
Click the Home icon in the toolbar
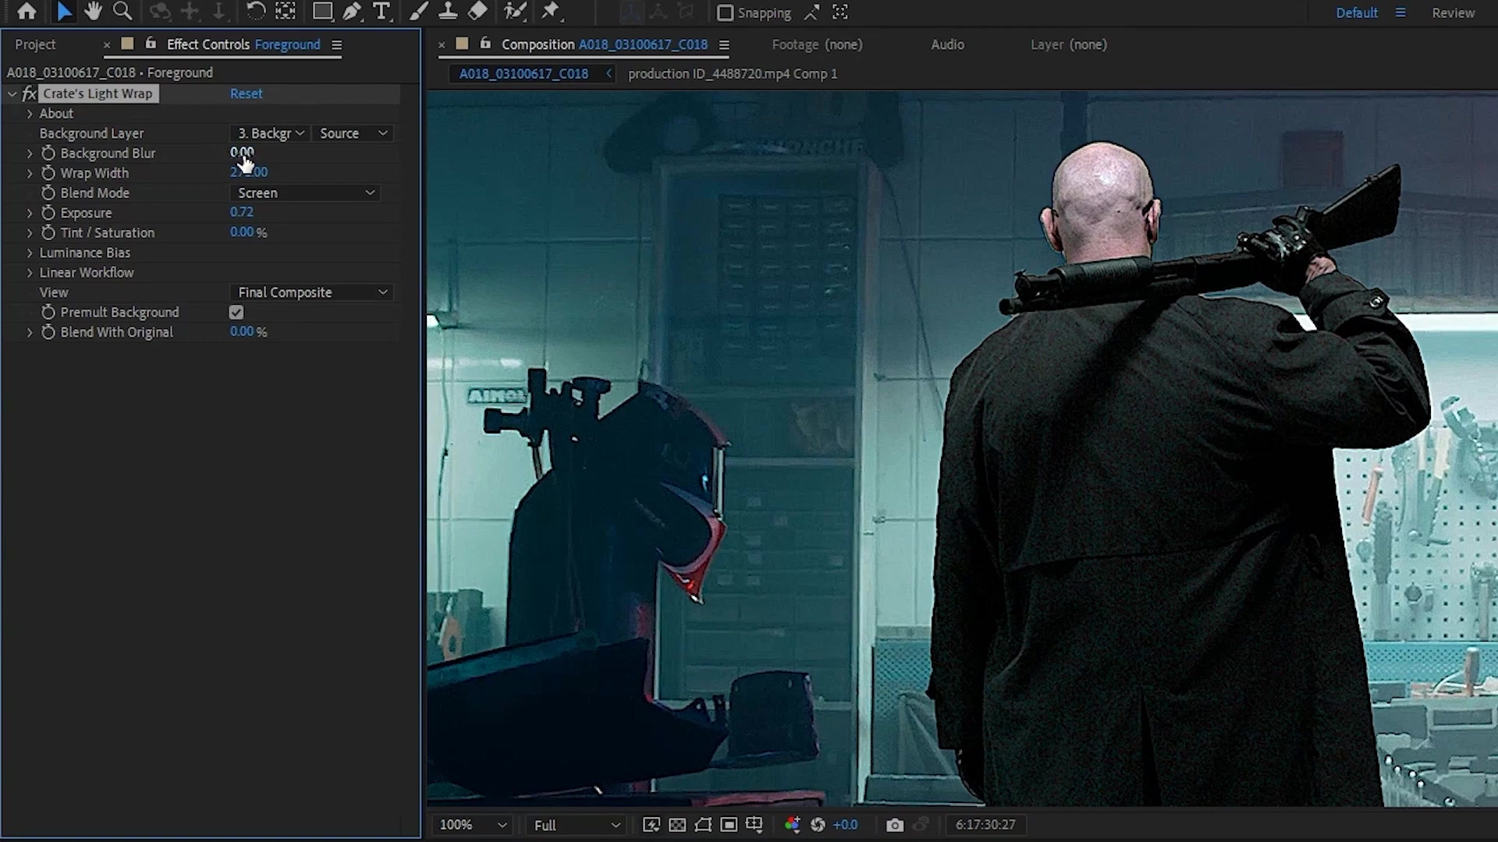coord(27,11)
